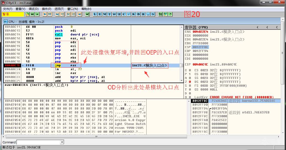Image resolution: width=286 pixels, height=150 pixels.
Task: Select dump row at address 00407040
Action: [75, 116]
